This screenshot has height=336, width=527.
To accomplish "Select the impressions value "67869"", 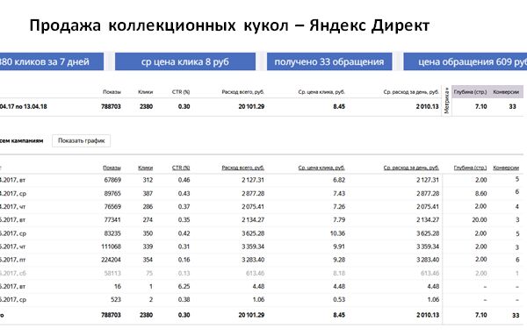I will [112, 180].
